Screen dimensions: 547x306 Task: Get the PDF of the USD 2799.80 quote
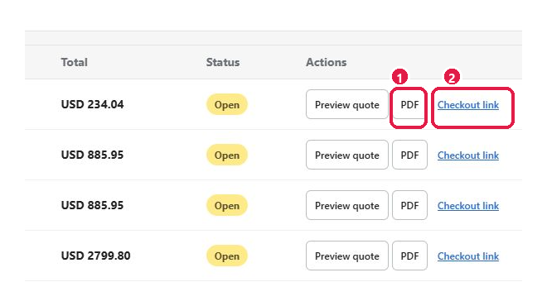409,256
